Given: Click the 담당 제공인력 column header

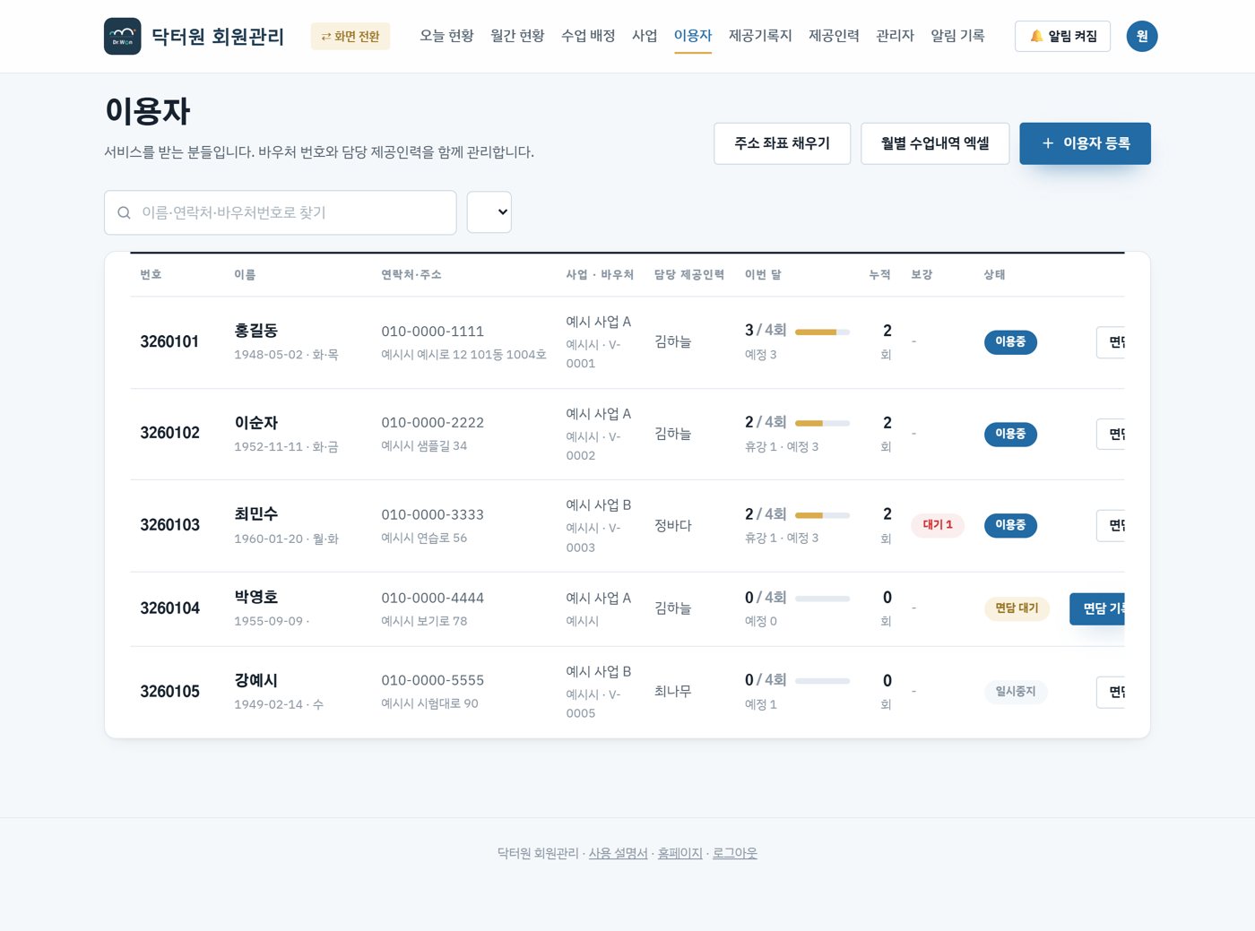Looking at the screenshot, I should tap(689, 275).
